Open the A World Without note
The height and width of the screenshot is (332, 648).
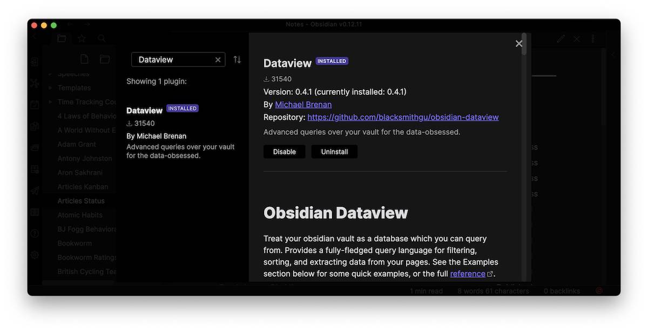pyautogui.click(x=86, y=130)
